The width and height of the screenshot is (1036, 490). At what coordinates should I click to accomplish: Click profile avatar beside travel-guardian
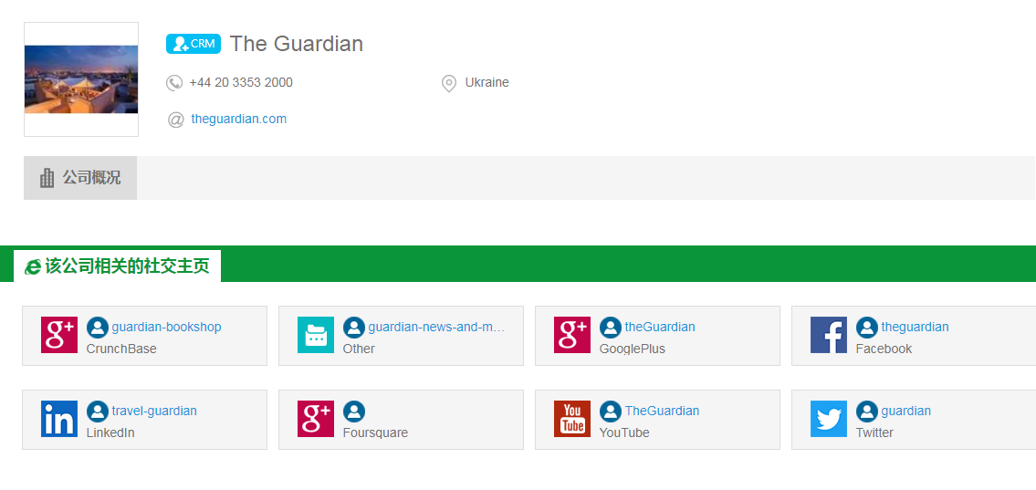(97, 412)
